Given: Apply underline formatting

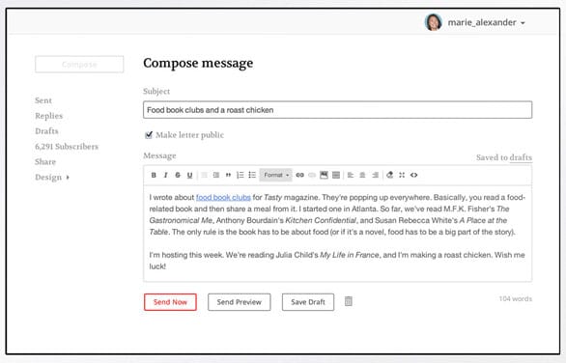Looking at the screenshot, I should [x=190, y=175].
